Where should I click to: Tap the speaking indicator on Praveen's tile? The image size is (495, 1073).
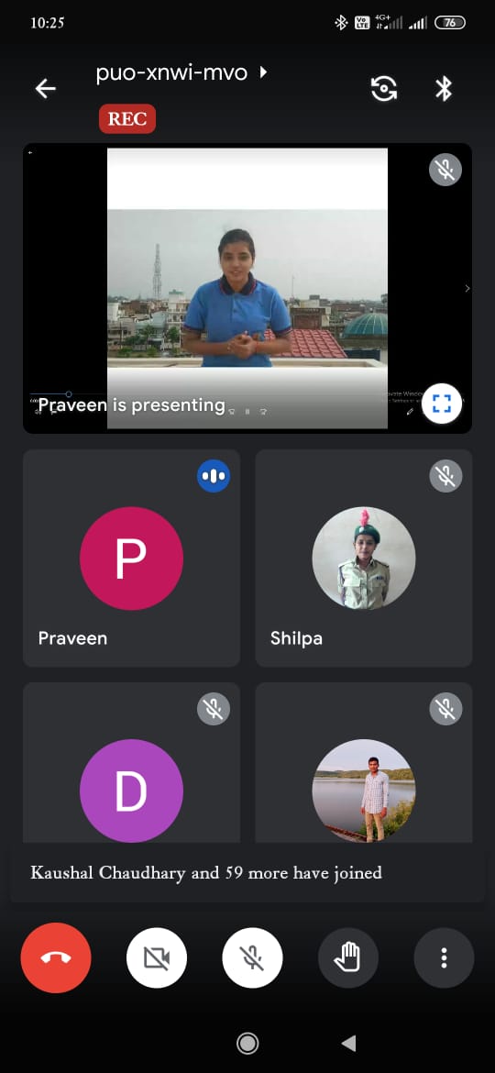pos(214,476)
